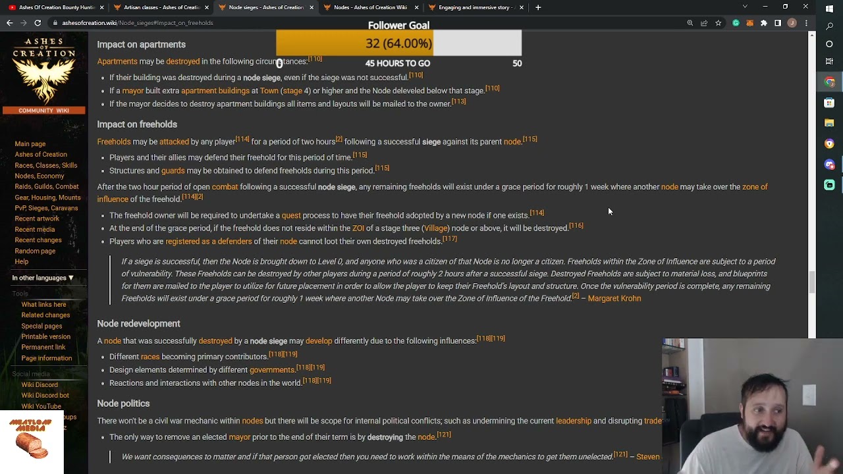Open the zoom magnifier in address bar
The height and width of the screenshot is (474, 843).
point(690,23)
